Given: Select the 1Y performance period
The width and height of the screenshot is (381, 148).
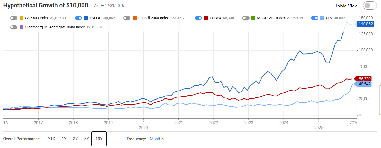Looking at the screenshot, I should (64, 139).
